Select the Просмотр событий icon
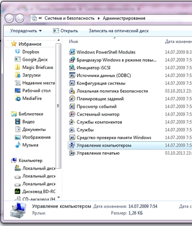The width and height of the screenshot is (192, 226). coord(72,107)
